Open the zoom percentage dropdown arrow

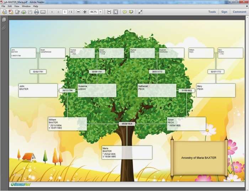tap(100, 12)
